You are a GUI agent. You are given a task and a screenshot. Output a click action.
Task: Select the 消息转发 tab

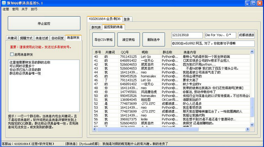[73, 38]
